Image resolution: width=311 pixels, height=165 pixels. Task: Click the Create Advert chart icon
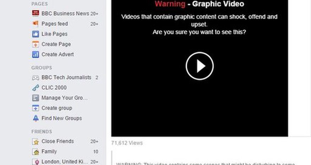pos(36,54)
